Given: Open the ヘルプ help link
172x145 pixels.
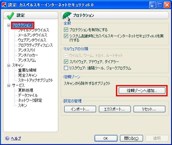Looking at the screenshot, I should point(16,138).
